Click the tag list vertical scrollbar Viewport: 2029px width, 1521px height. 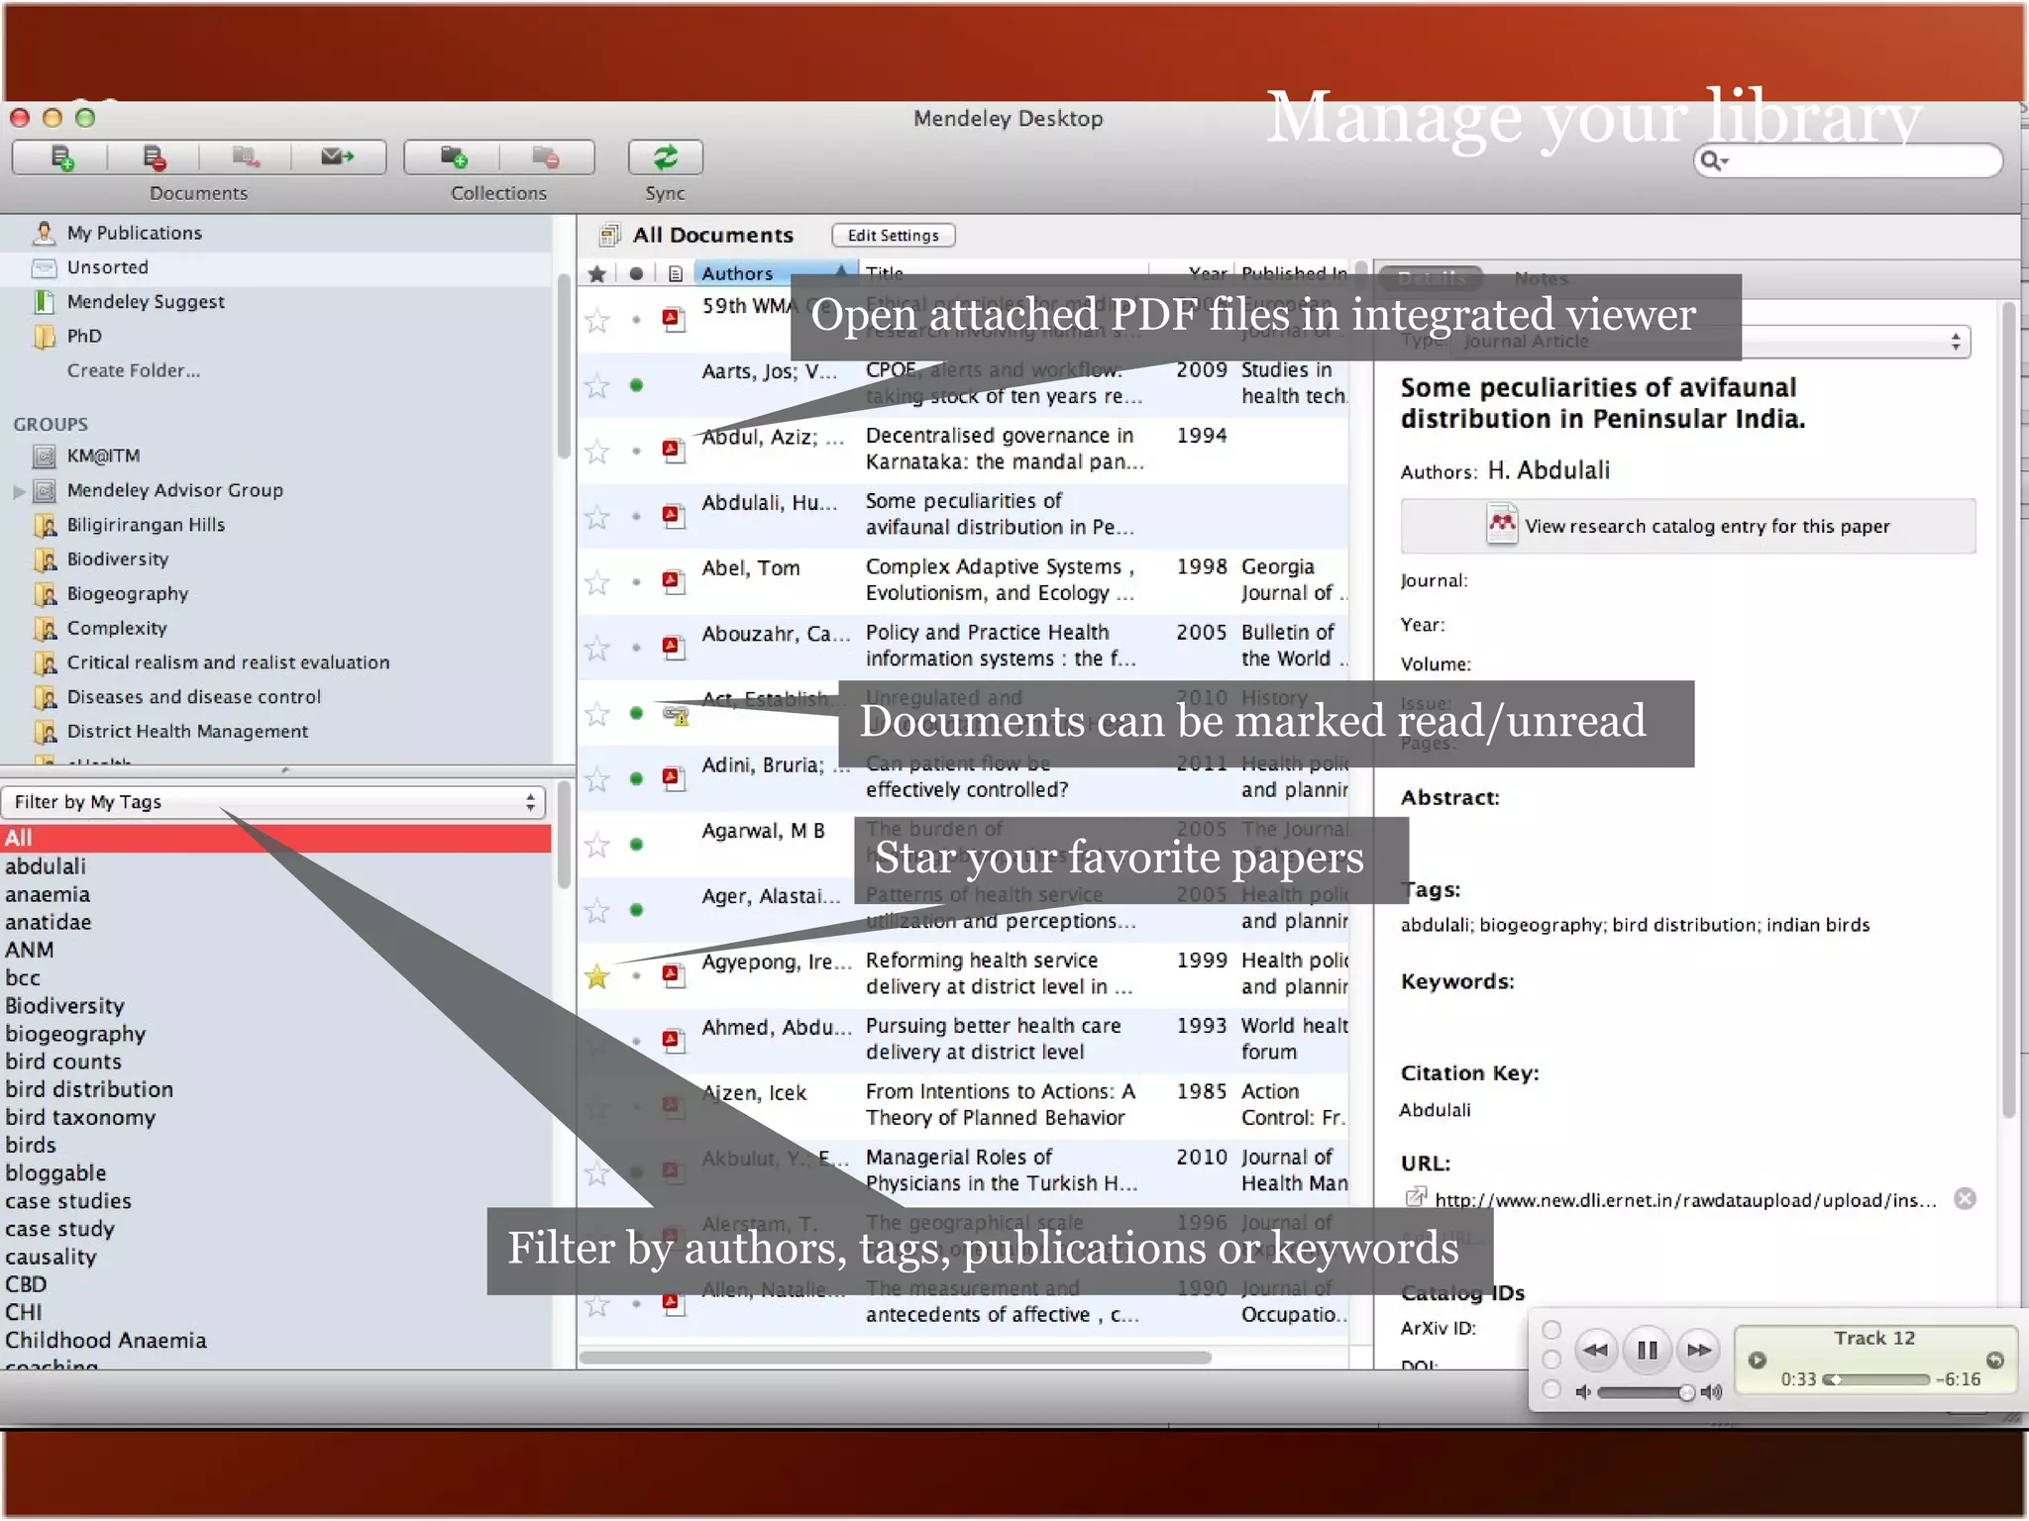[x=563, y=837]
